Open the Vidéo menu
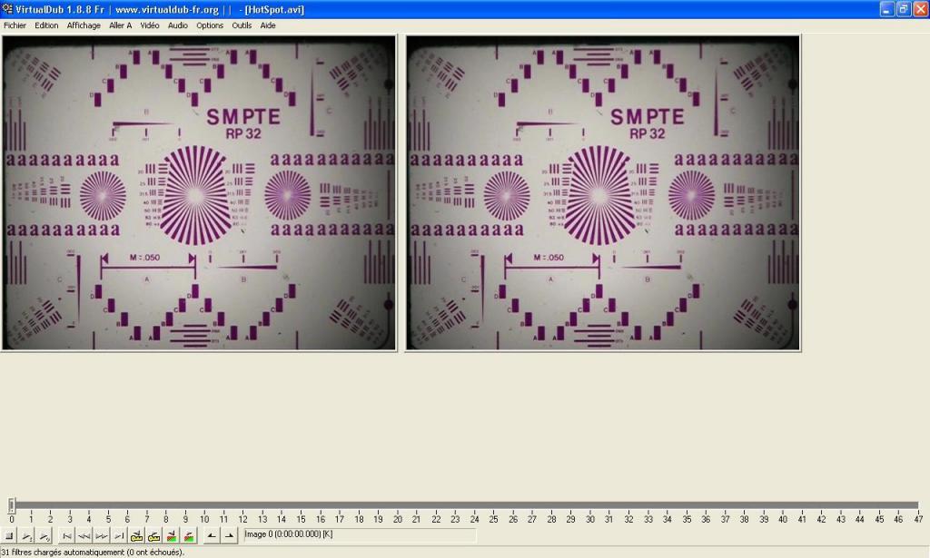The width and height of the screenshot is (930, 558). click(x=150, y=25)
